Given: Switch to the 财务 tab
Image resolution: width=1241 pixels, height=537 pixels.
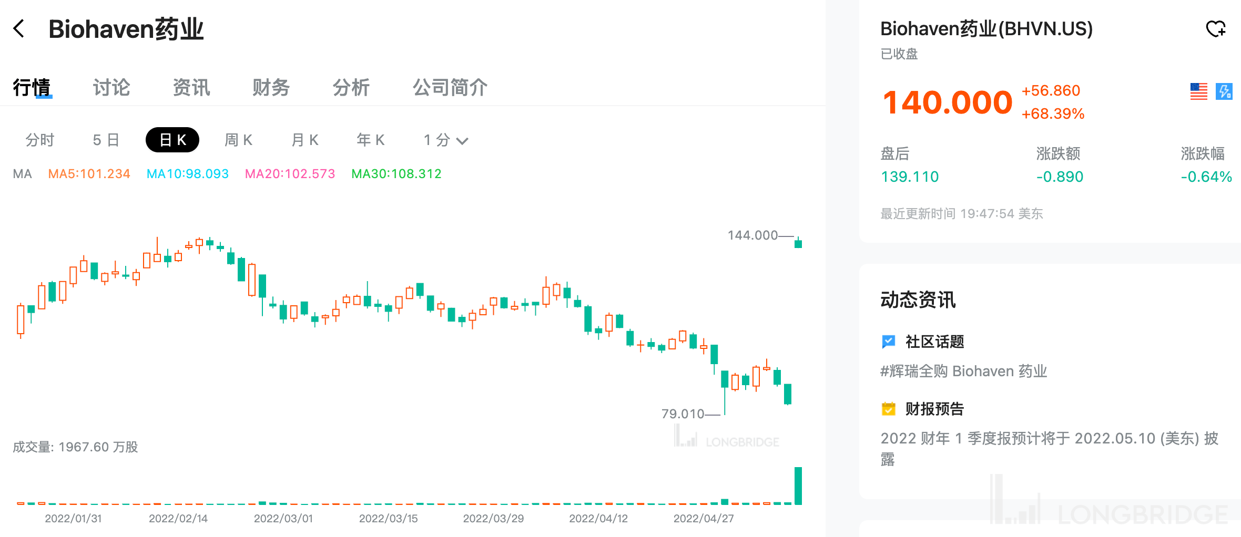Looking at the screenshot, I should pyautogui.click(x=271, y=87).
